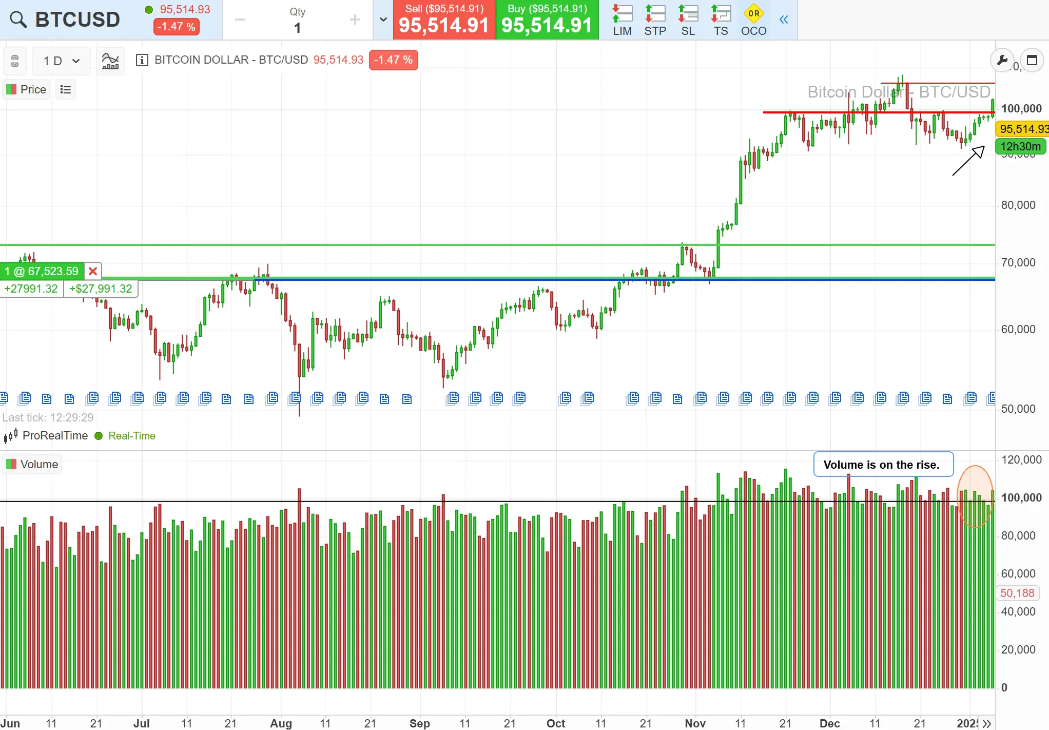Screen dimensions: 1049x730
Task: Jump to latest bars with double arrow
Action: pos(986,723)
